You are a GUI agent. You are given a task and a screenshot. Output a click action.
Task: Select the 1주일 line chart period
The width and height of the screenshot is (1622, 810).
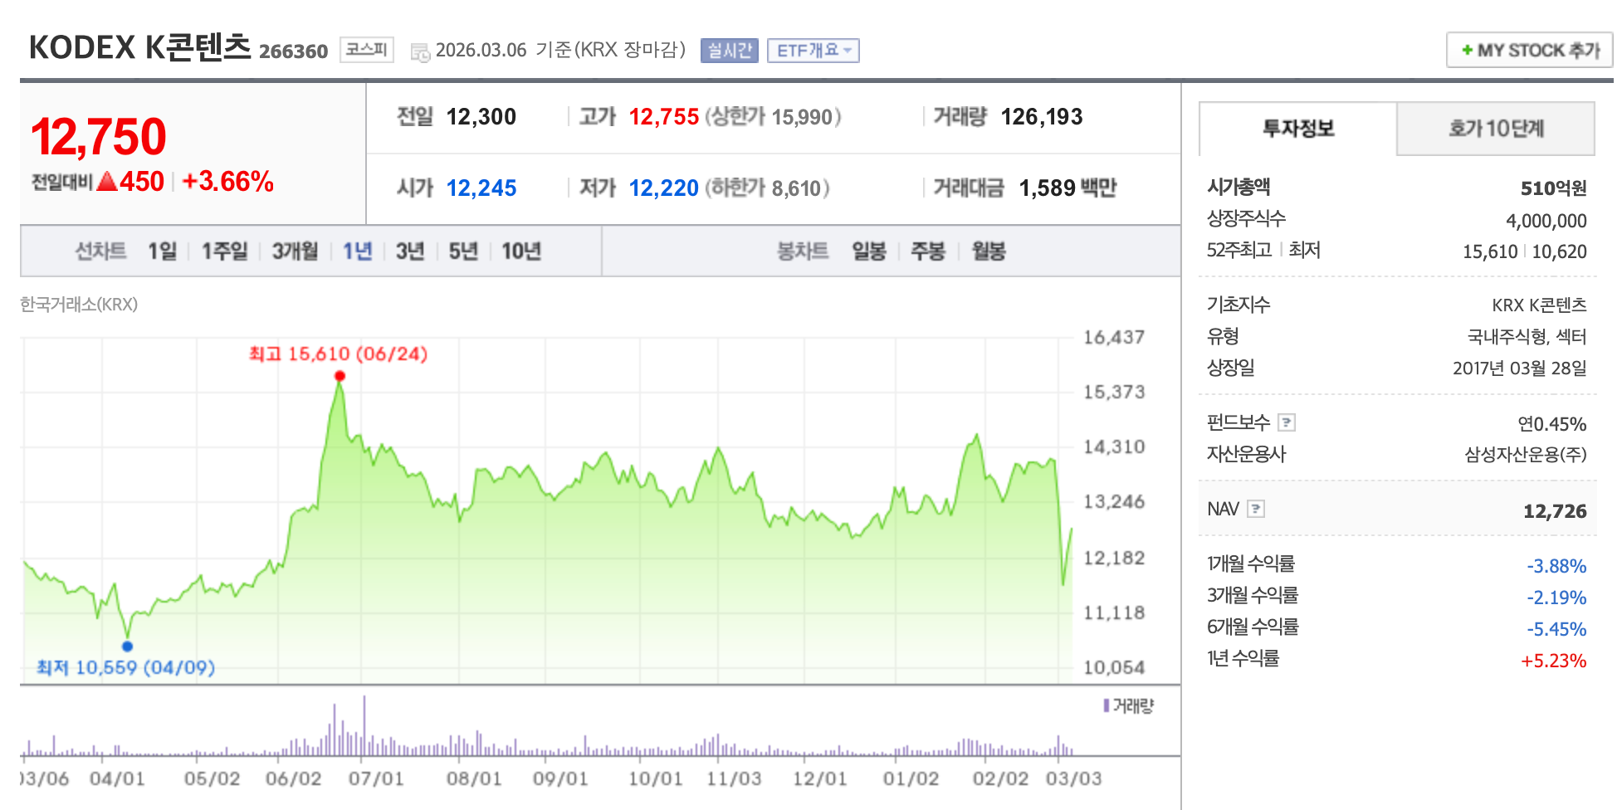point(225,251)
